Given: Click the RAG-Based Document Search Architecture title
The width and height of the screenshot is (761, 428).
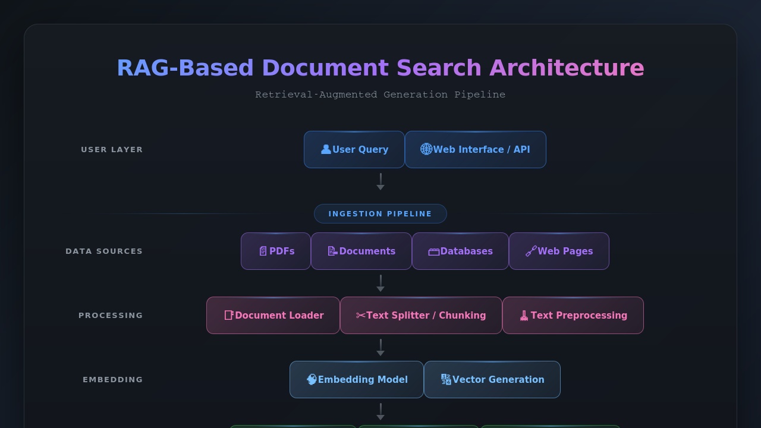Looking at the screenshot, I should pyautogui.click(x=380, y=67).
